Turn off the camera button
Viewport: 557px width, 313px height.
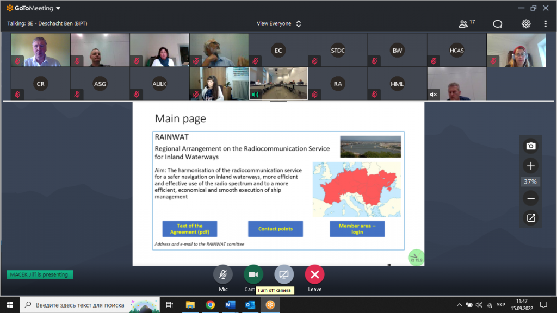click(253, 274)
